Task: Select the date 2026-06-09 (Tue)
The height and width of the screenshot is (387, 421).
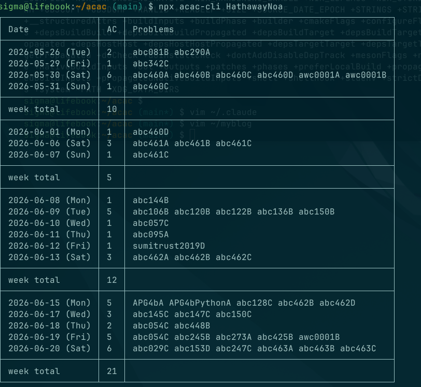Action: pos(49,212)
